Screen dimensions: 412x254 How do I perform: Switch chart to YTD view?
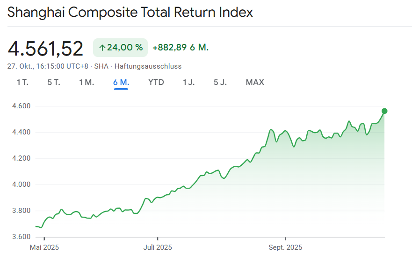pyautogui.click(x=156, y=82)
